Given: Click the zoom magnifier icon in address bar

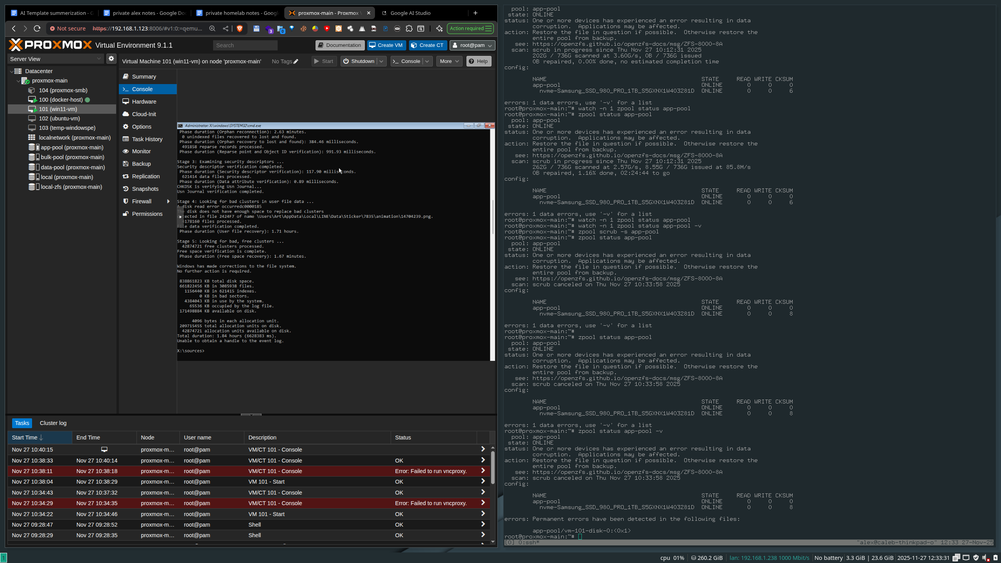Looking at the screenshot, I should pyautogui.click(x=212, y=29).
